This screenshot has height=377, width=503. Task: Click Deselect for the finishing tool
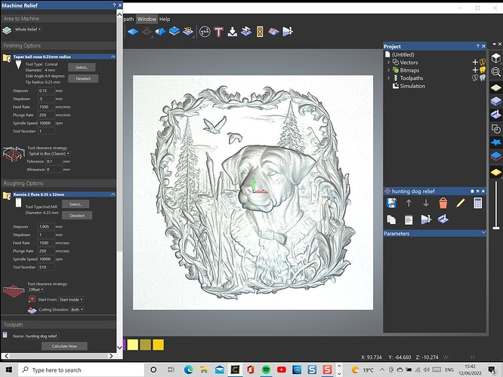click(x=82, y=78)
